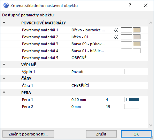Click texture icon for Povrchový materiál 1
The image size is (154, 140).
[x=116, y=30]
